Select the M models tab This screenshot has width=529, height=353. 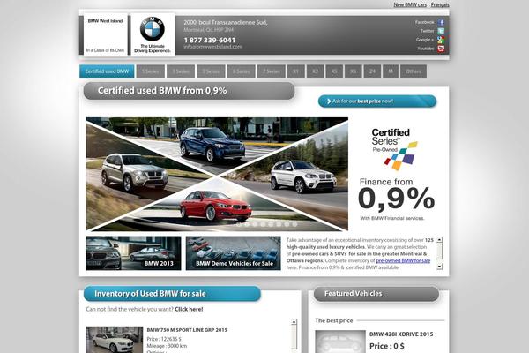point(391,71)
